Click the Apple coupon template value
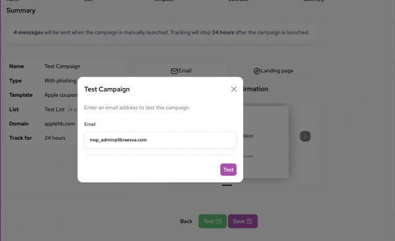Viewport: 395px width, 241px height. (x=60, y=95)
